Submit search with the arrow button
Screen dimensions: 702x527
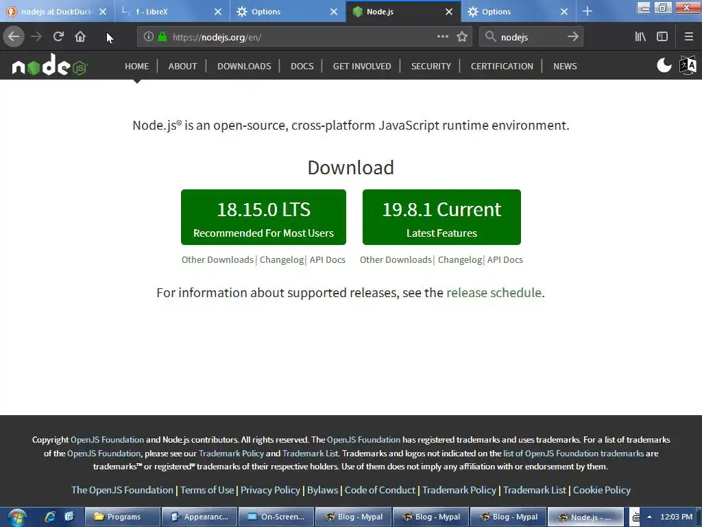click(573, 37)
